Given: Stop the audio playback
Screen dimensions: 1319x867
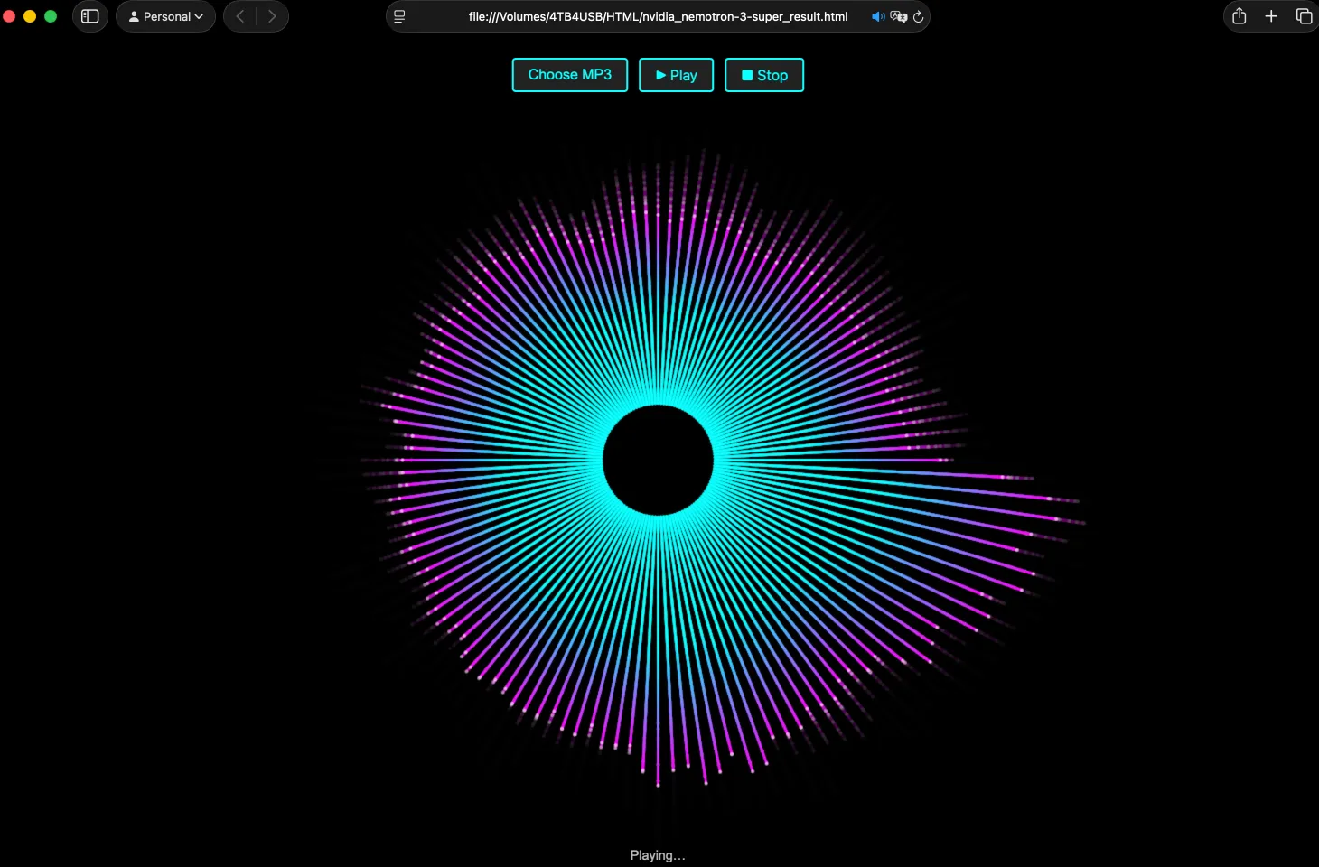Looking at the screenshot, I should point(763,75).
